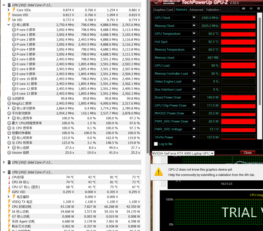Click the clock icon beside P-core 0 频率
This screenshot has width=263, height=231.
tap(14, 30)
